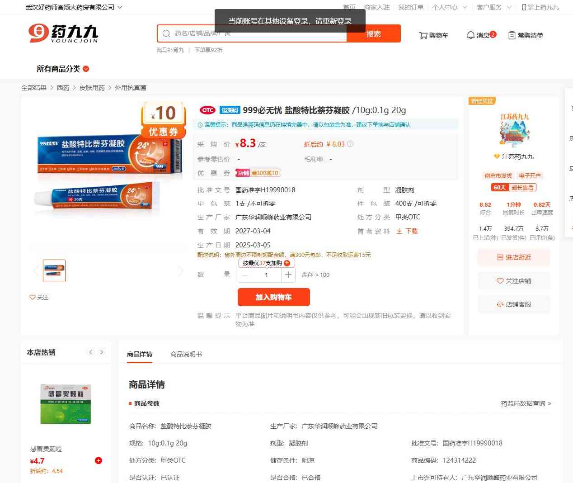Image resolution: width=573 pixels, height=483 pixels.
Task: Switch to the 商品说明书 tab
Action: [186, 354]
